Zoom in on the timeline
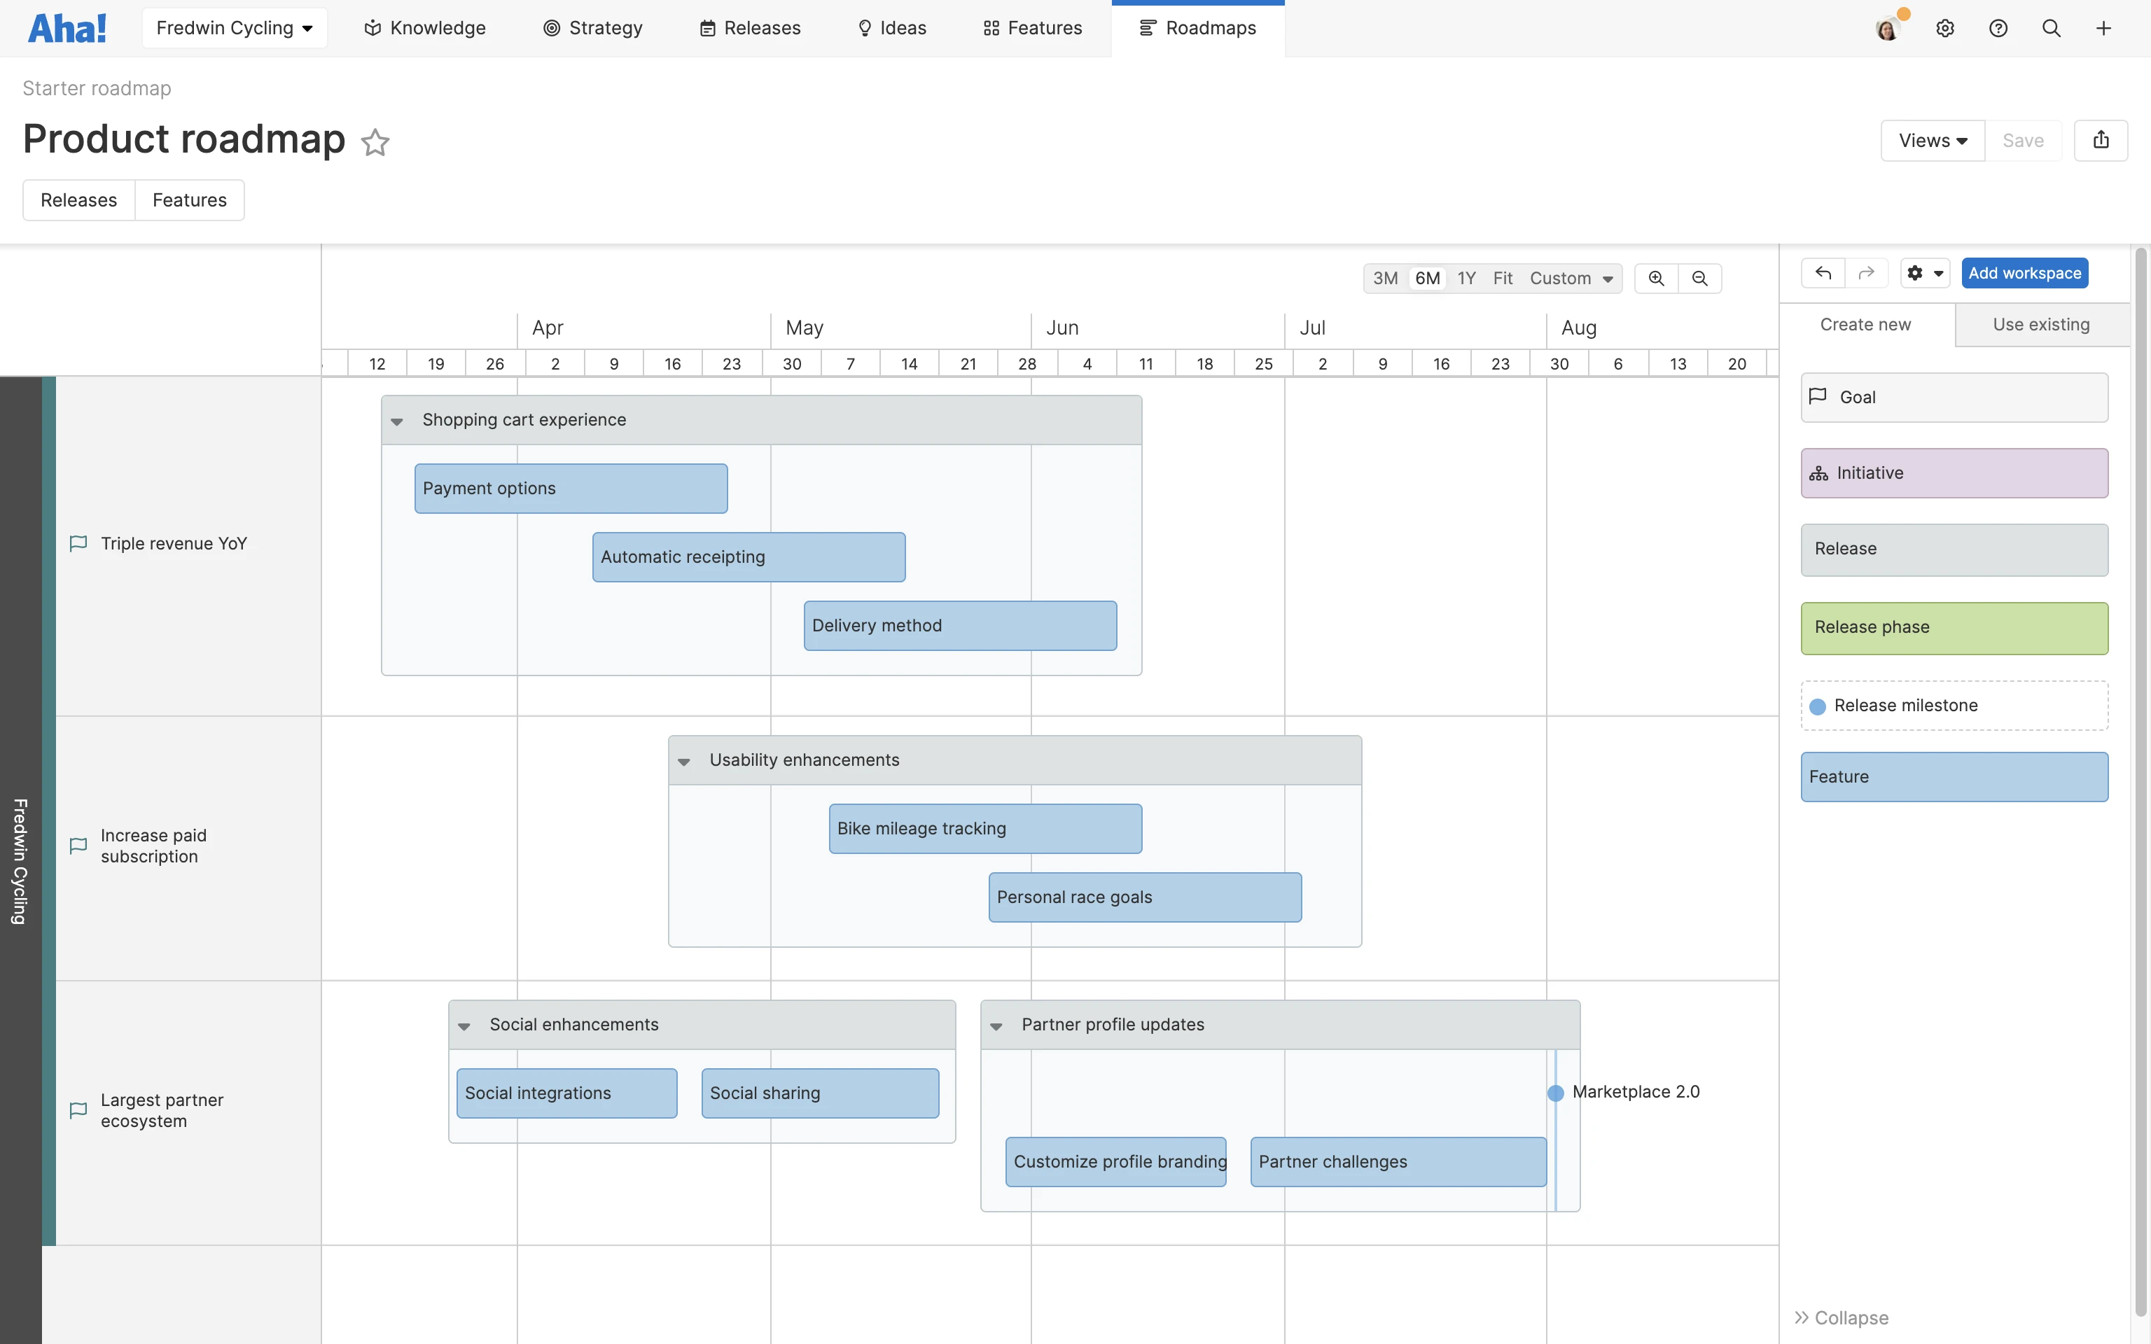The height and width of the screenshot is (1344, 2151). pyautogui.click(x=1655, y=278)
